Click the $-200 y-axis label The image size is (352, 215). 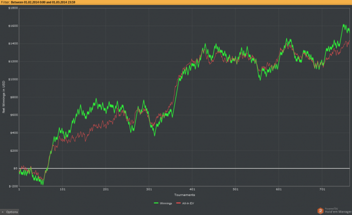click(13, 186)
